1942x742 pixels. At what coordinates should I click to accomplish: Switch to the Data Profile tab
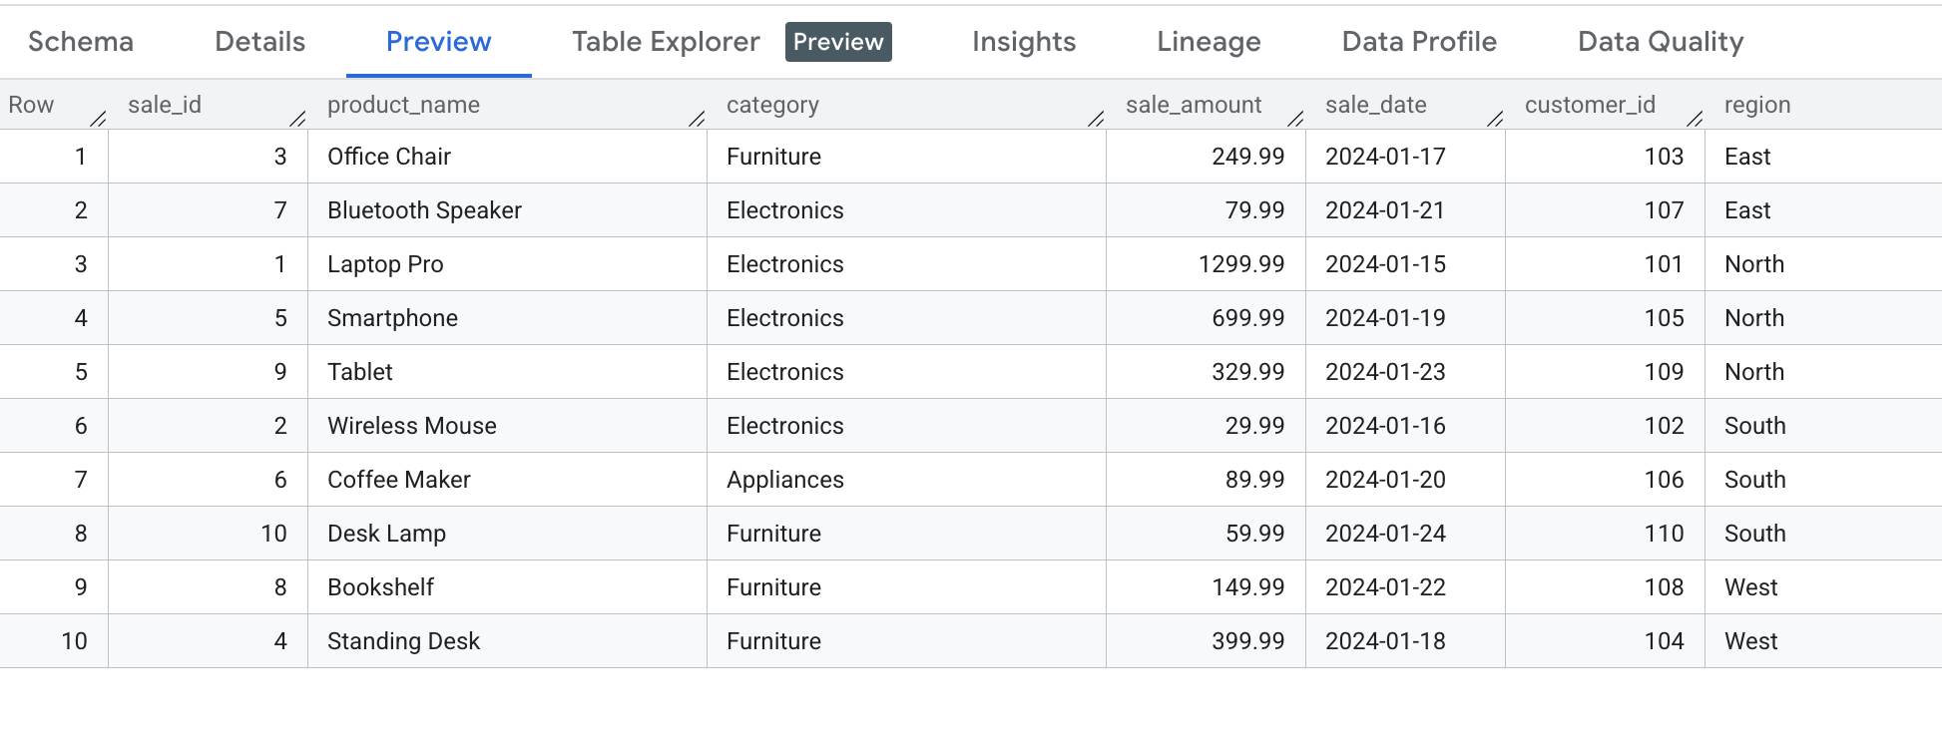(1419, 42)
